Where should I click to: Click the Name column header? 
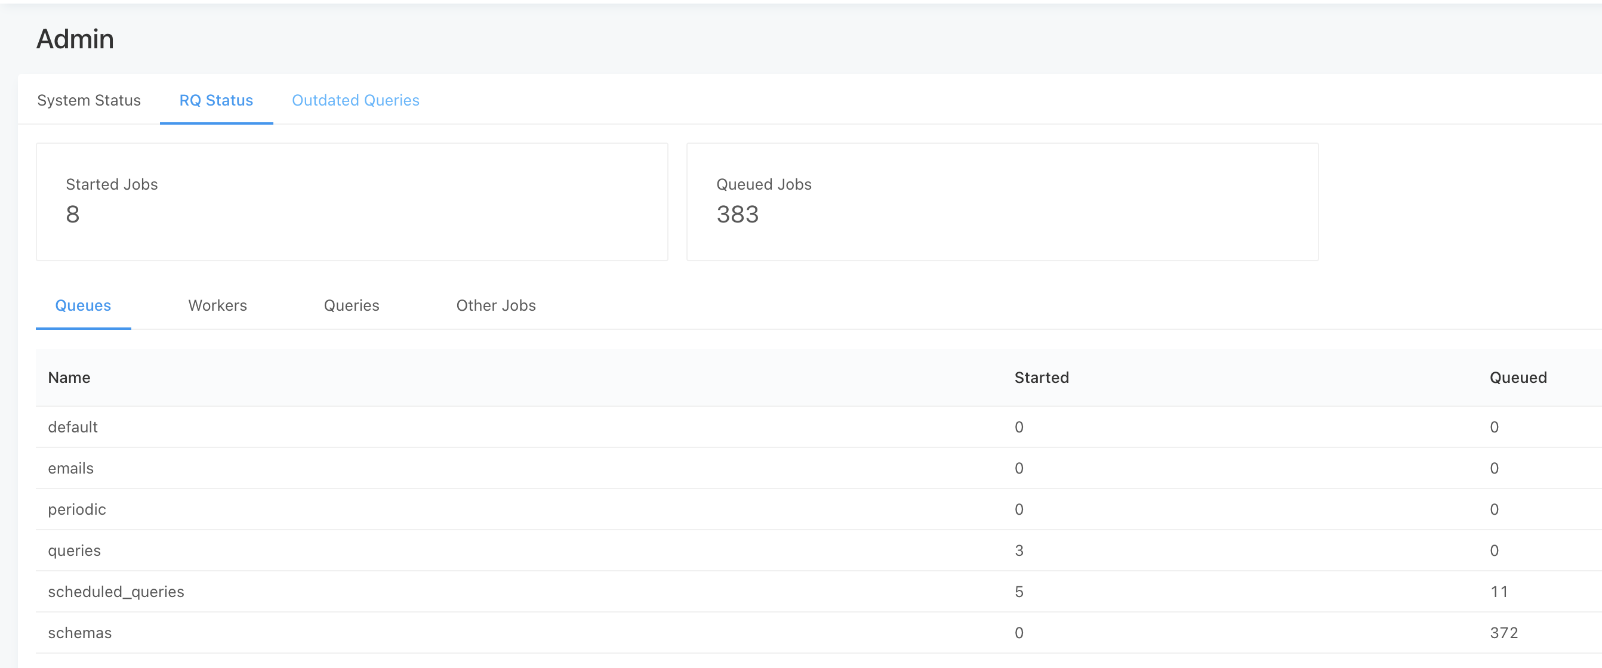[69, 377]
